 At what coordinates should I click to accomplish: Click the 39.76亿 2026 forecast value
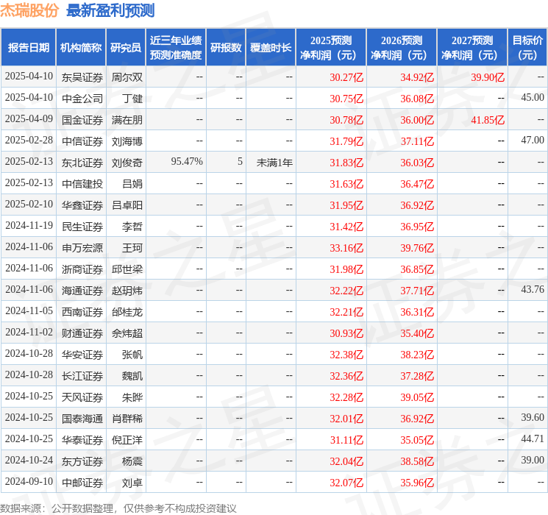417,248
